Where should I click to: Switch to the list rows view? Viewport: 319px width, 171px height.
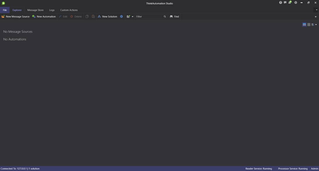tap(309, 25)
